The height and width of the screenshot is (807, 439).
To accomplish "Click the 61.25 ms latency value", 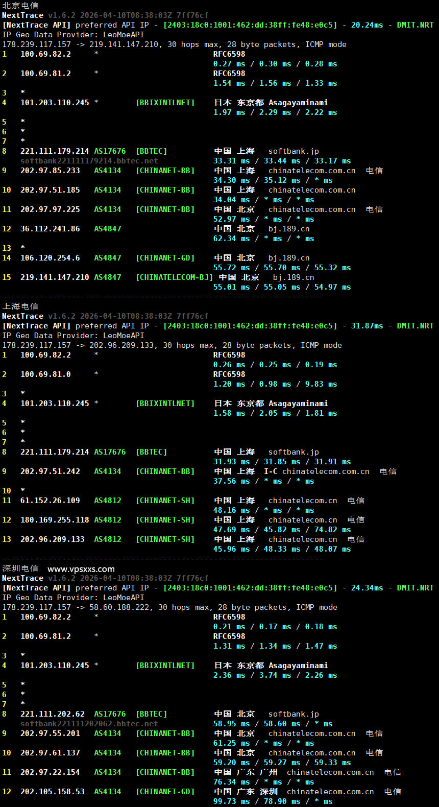I will click(232, 743).
